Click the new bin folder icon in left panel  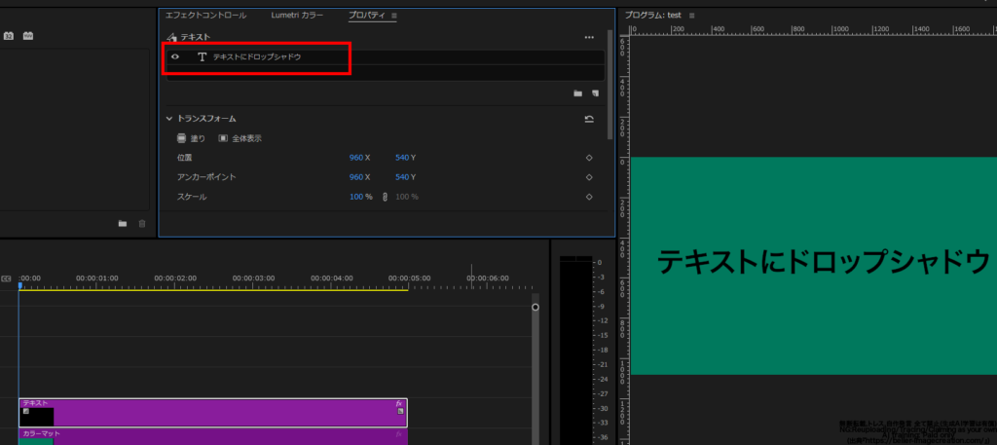123,224
